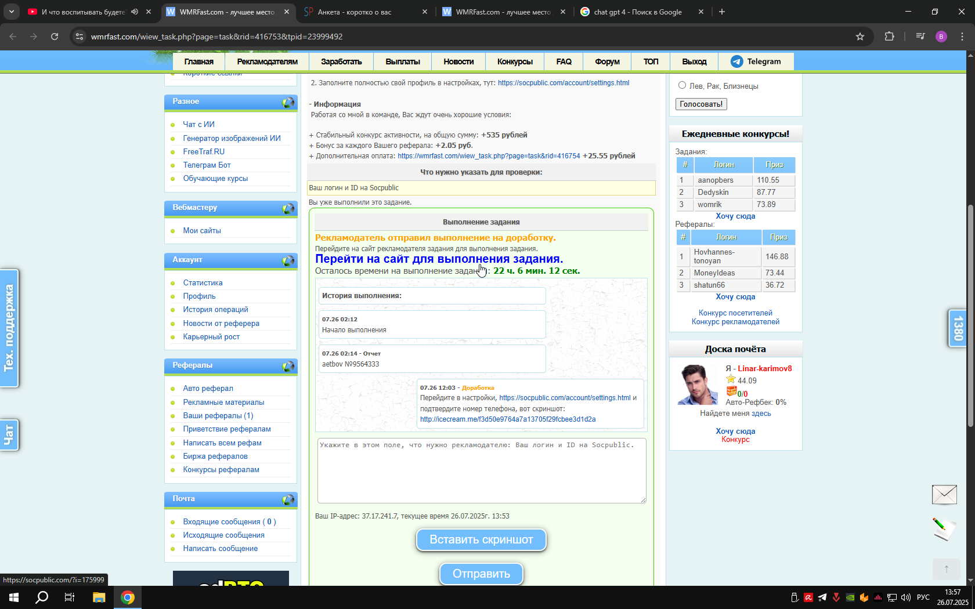This screenshot has width=975, height=609.
Task: Go back using browser back arrow
Action: click(13, 37)
